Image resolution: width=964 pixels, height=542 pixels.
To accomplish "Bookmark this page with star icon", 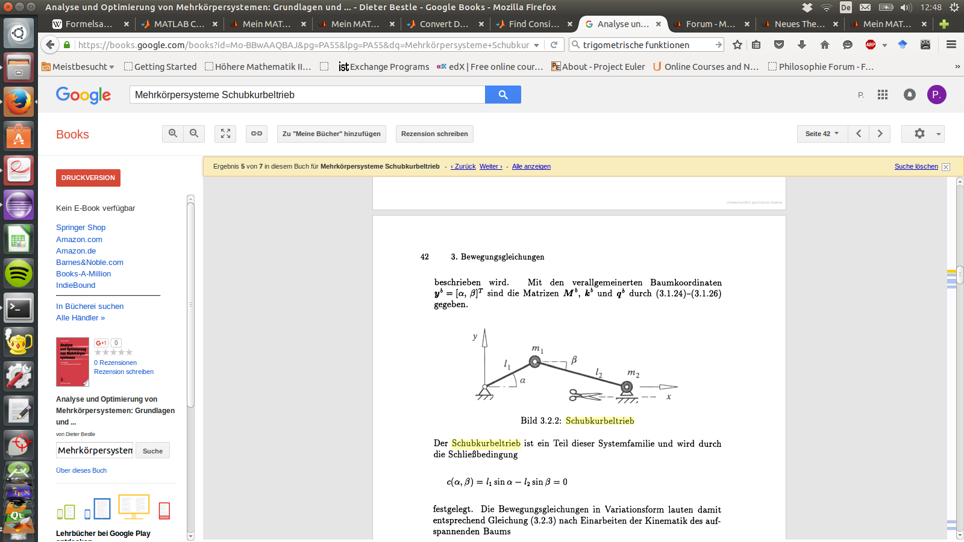I will coord(737,45).
